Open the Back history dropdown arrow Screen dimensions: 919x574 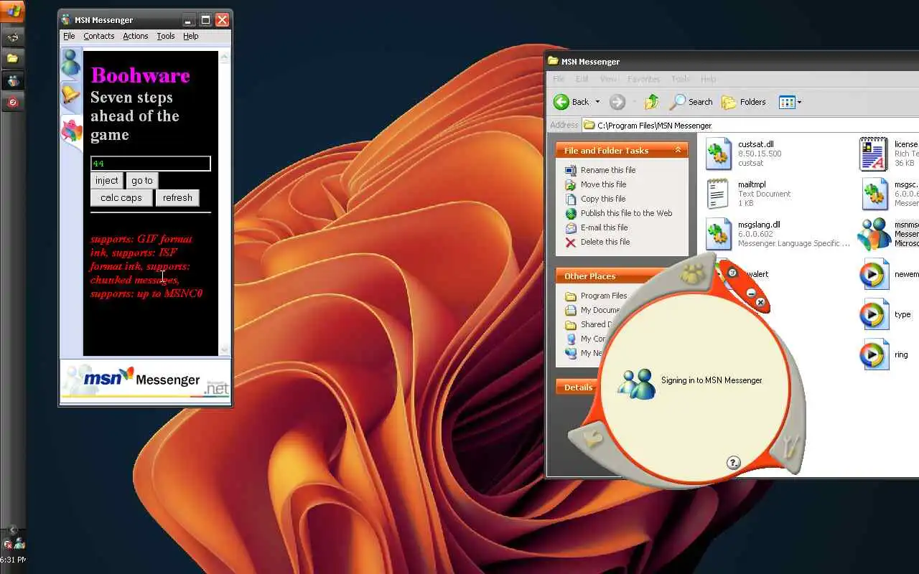[x=597, y=102]
